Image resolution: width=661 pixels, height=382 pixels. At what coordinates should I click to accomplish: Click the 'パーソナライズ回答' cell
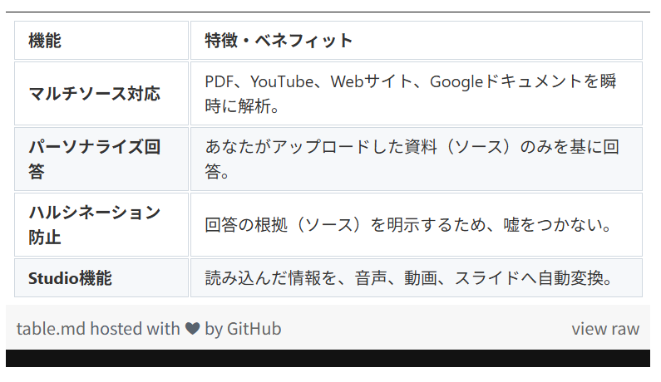pyautogui.click(x=101, y=159)
